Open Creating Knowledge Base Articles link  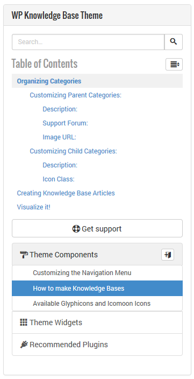pos(66,193)
